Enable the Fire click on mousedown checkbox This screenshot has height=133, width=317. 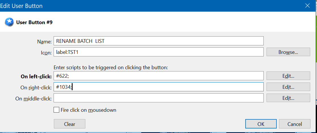click(x=56, y=110)
